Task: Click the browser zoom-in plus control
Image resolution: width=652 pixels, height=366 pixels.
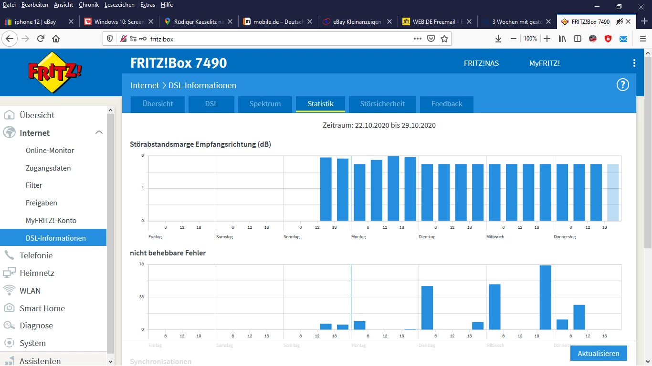Action: tap(547, 39)
